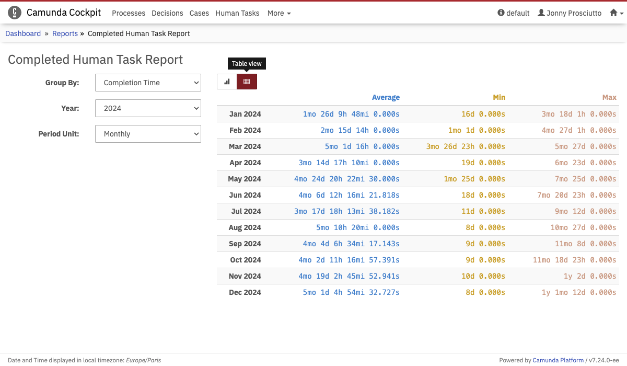
Task: Open Human Tasks from top navigation
Action: [x=237, y=13]
